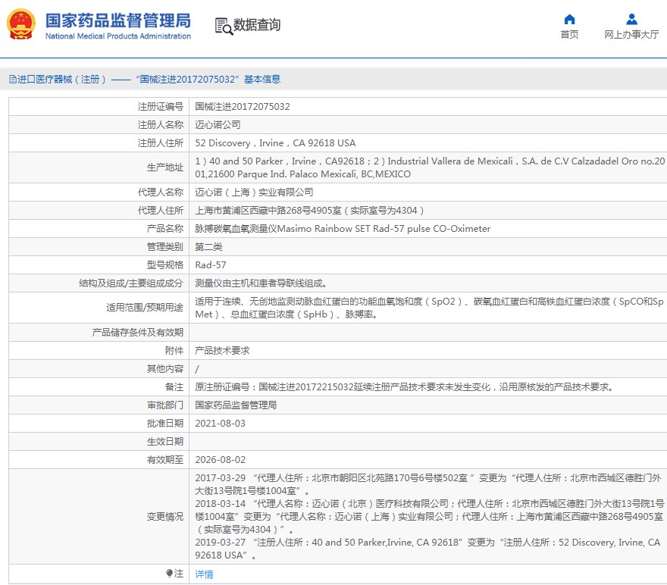Open the 详情 link
Image resolution: width=667 pixels, height=585 pixels.
pyautogui.click(x=204, y=574)
